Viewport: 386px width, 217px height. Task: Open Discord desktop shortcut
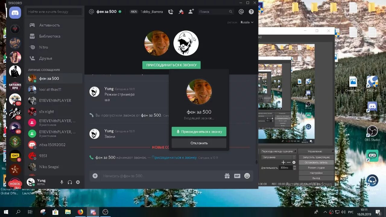pyautogui.click(x=372, y=109)
